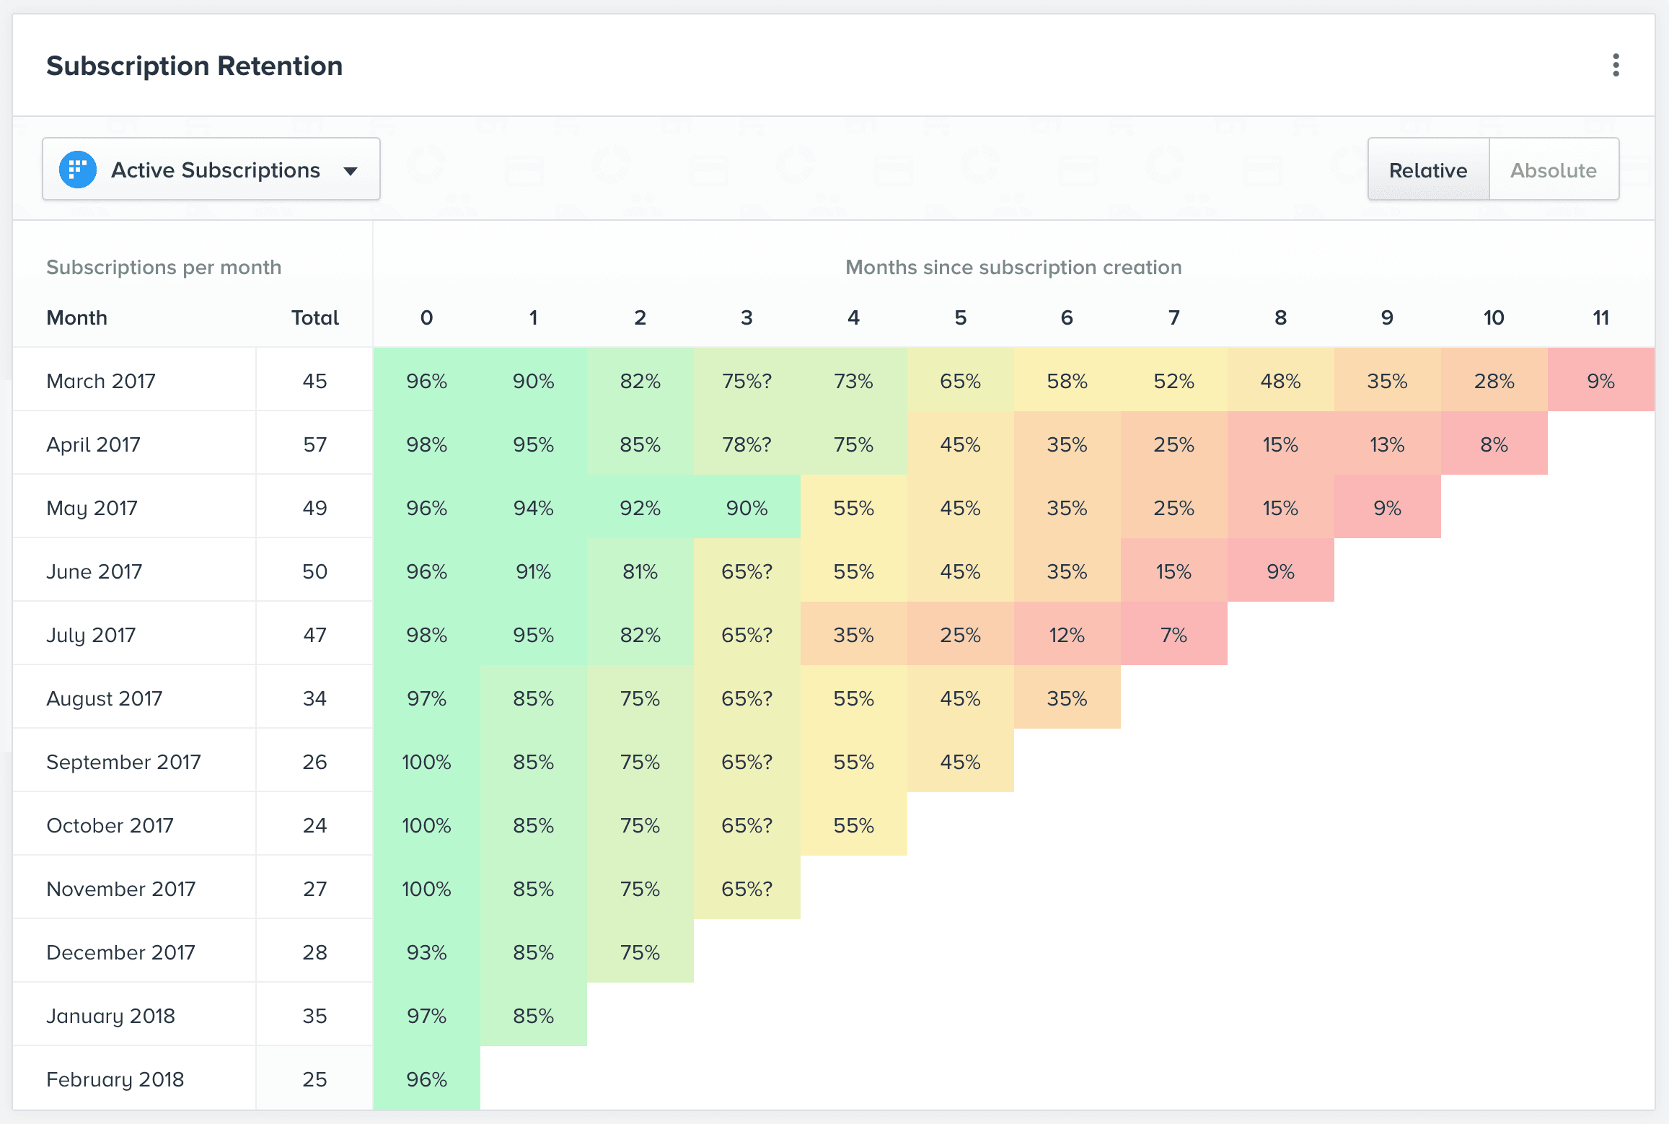This screenshot has height=1124, width=1669.
Task: Select the July 2017 row label
Action: tap(91, 635)
